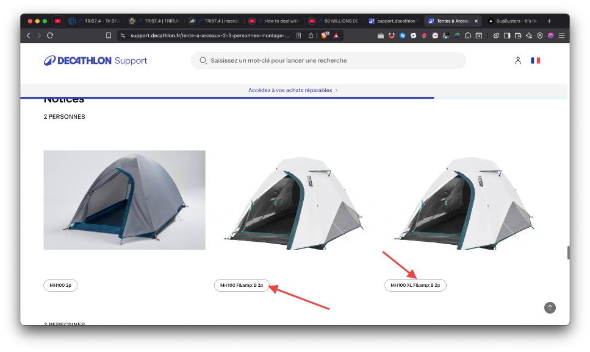Click the French flag language selector
Viewport: 590px width, 352px height.
pyautogui.click(x=535, y=60)
